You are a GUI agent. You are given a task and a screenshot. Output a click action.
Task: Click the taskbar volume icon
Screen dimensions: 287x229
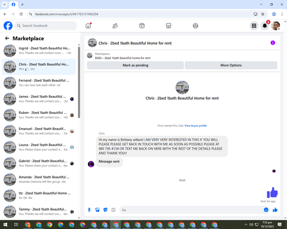click(x=251, y=224)
